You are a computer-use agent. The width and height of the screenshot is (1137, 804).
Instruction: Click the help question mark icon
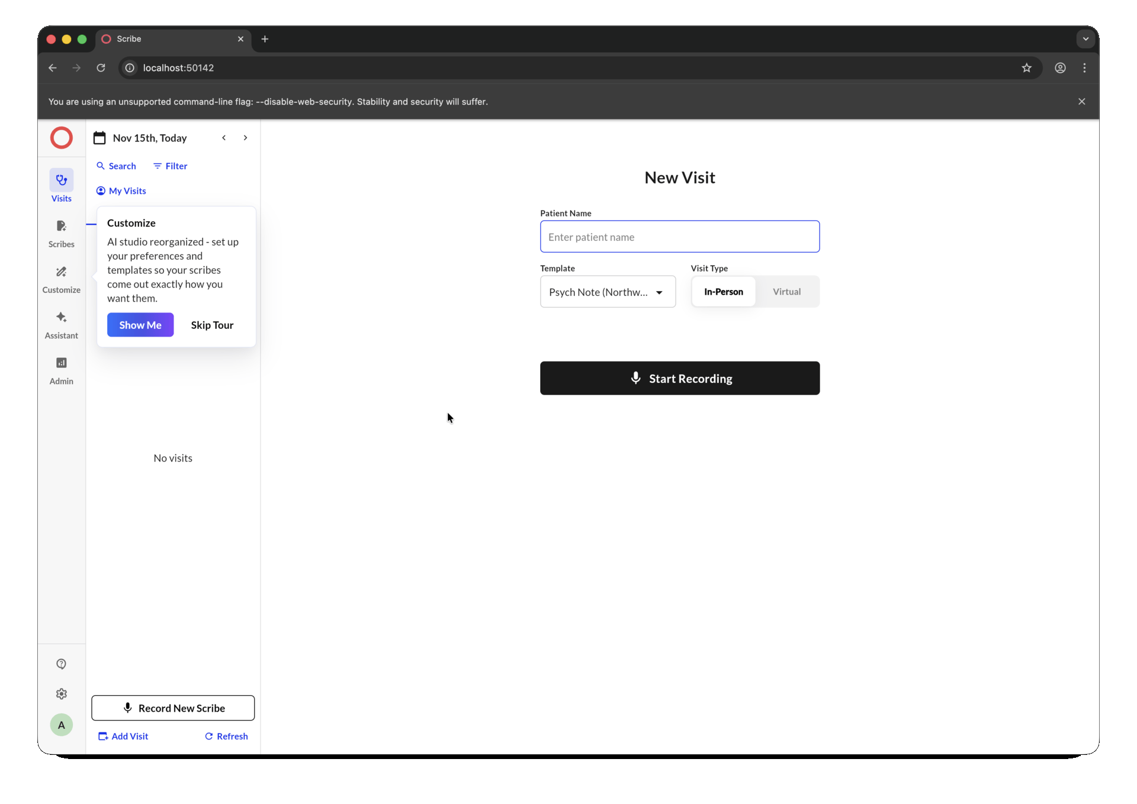(61, 664)
